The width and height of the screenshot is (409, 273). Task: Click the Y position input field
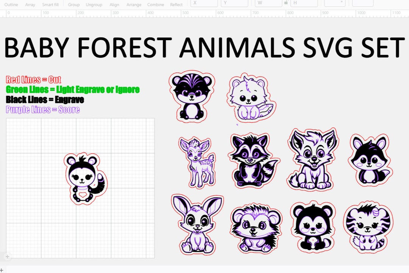(234, 3)
